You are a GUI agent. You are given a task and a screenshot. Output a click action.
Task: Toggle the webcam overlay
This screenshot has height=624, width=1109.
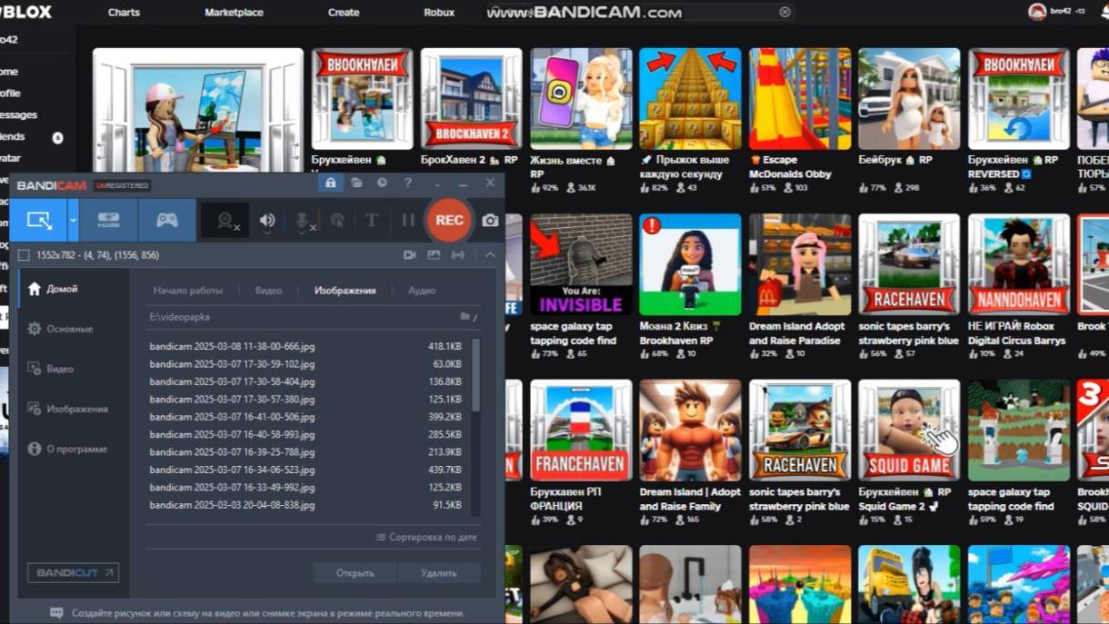225,221
